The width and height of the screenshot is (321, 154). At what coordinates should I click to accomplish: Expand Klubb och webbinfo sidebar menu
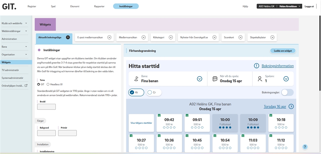coord(26,23)
